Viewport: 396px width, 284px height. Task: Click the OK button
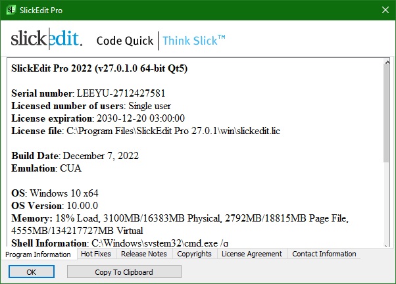click(x=32, y=272)
